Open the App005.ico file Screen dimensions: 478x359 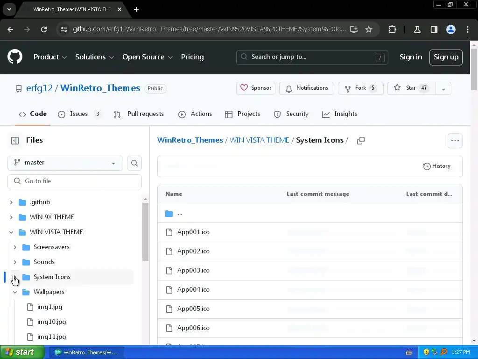click(193, 309)
